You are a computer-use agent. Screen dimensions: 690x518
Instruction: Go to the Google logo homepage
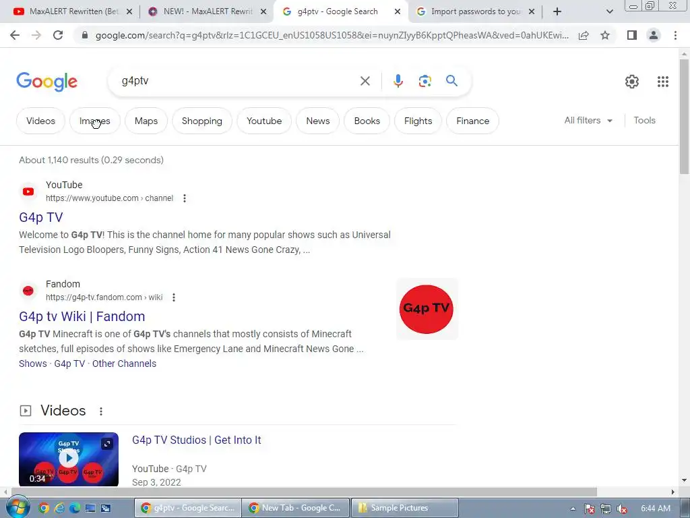pos(46,82)
